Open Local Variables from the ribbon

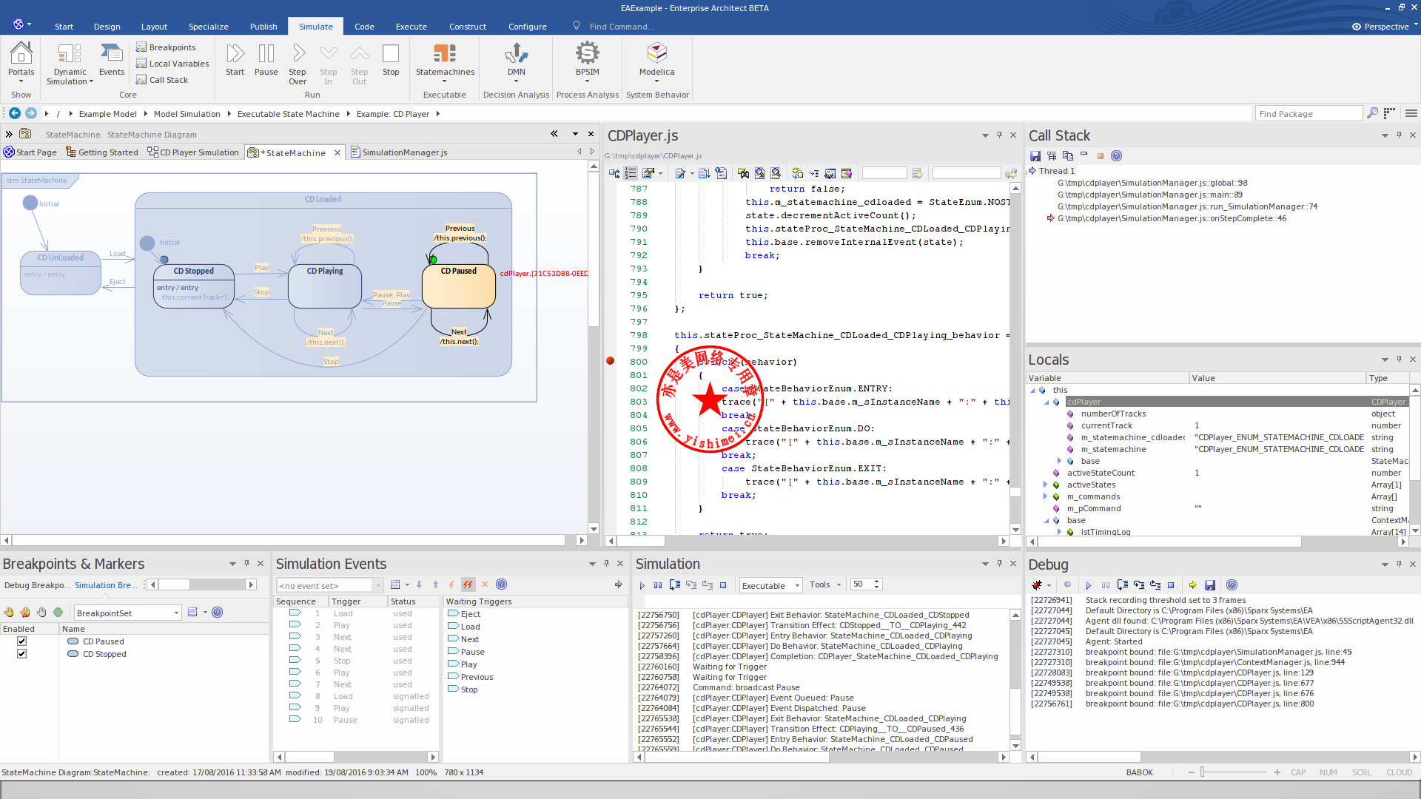172,64
